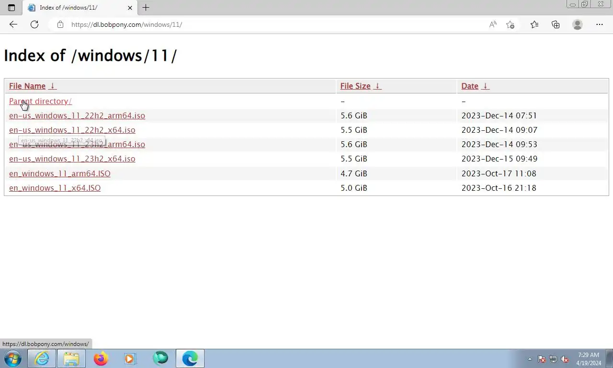Reverse File Name sort arrow

pyautogui.click(x=53, y=86)
